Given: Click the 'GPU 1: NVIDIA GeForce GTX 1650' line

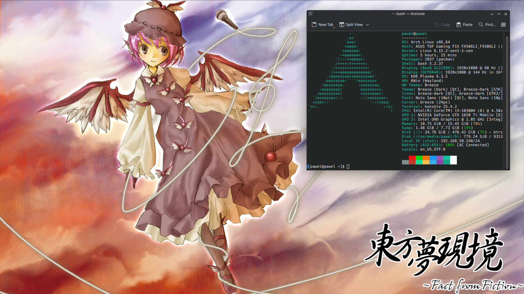Looking at the screenshot, I should [x=452, y=115].
